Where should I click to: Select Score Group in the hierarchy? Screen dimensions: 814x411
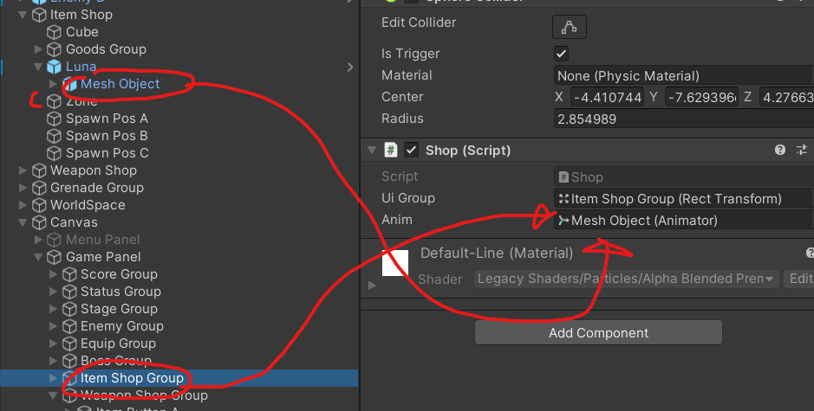pyautogui.click(x=119, y=274)
